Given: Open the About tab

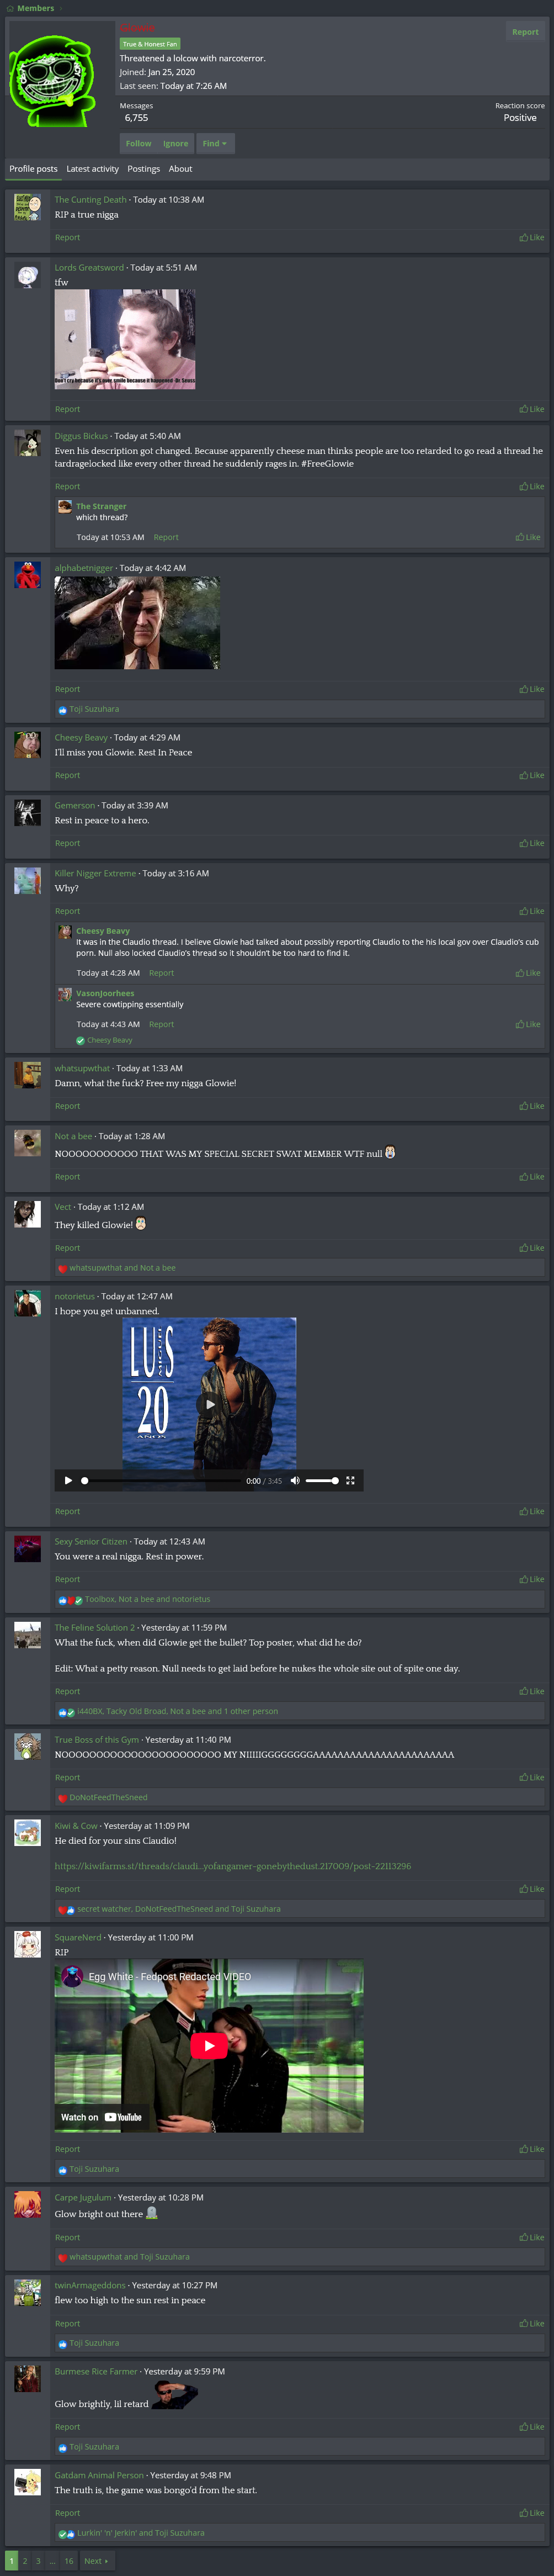Looking at the screenshot, I should coord(180,169).
